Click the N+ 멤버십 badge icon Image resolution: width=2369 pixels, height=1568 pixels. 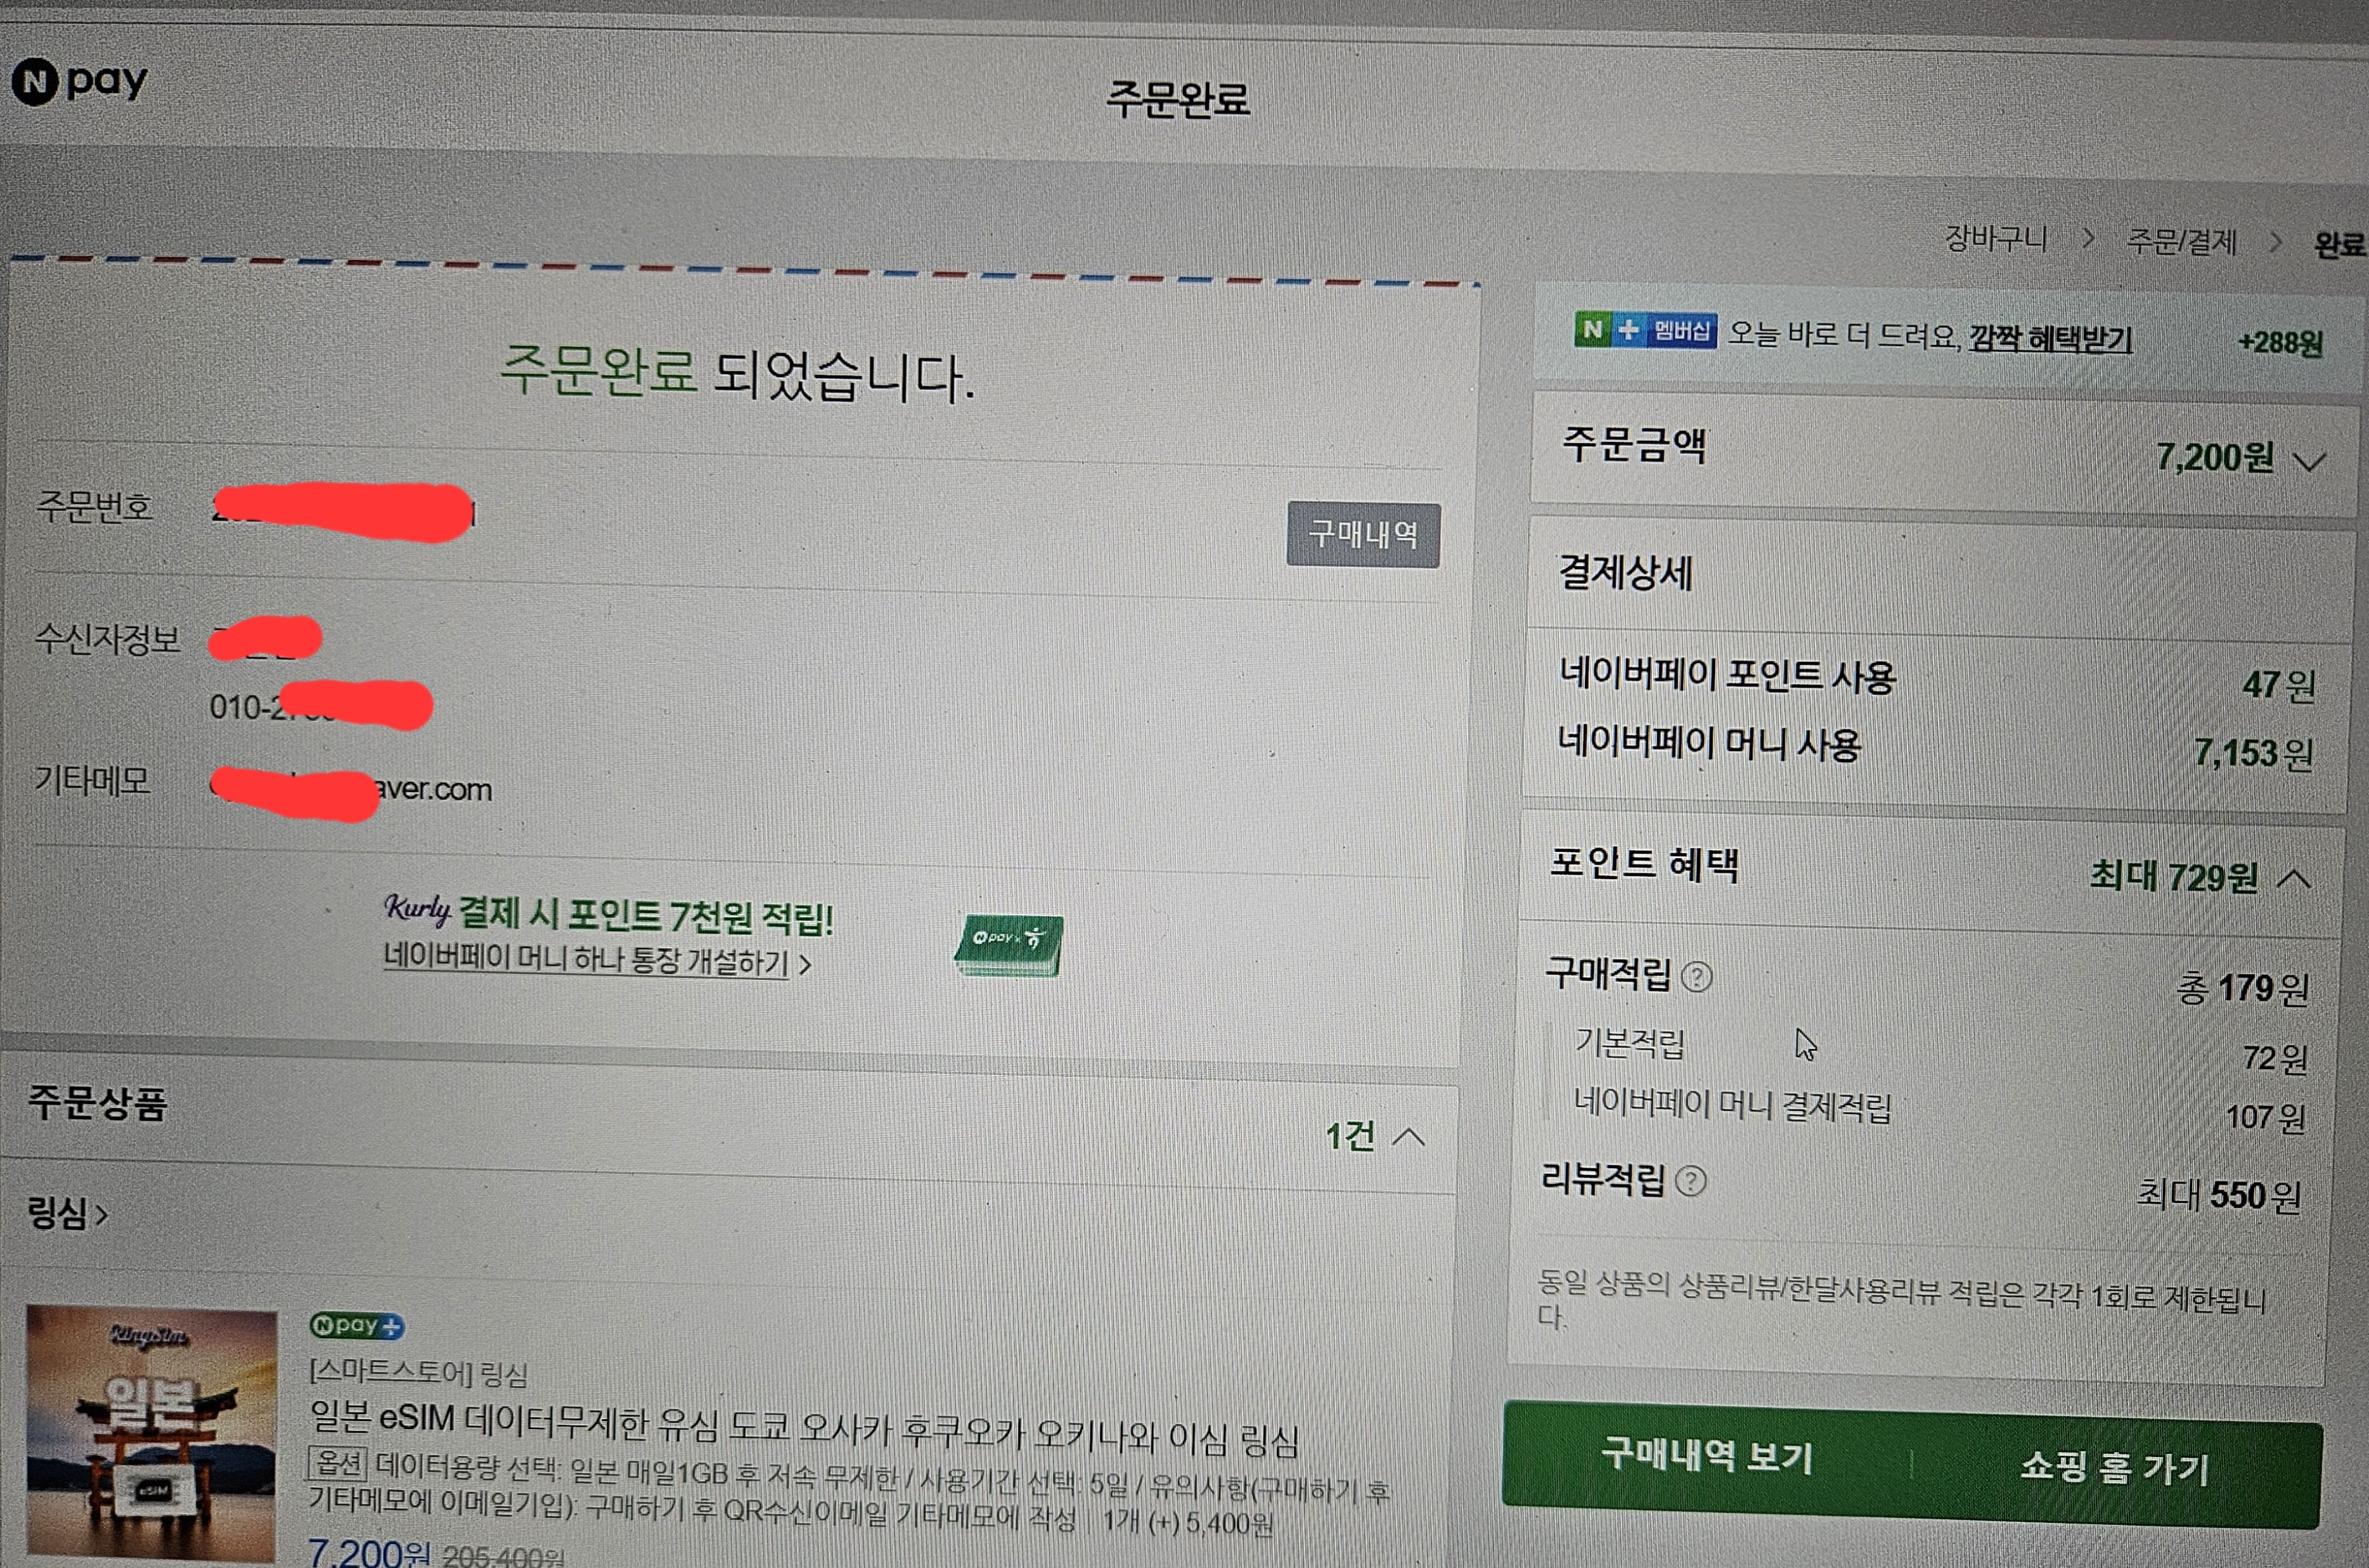click(1645, 330)
